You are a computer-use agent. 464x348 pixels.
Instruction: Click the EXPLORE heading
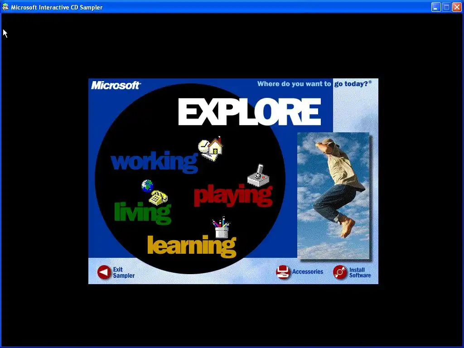click(x=250, y=112)
